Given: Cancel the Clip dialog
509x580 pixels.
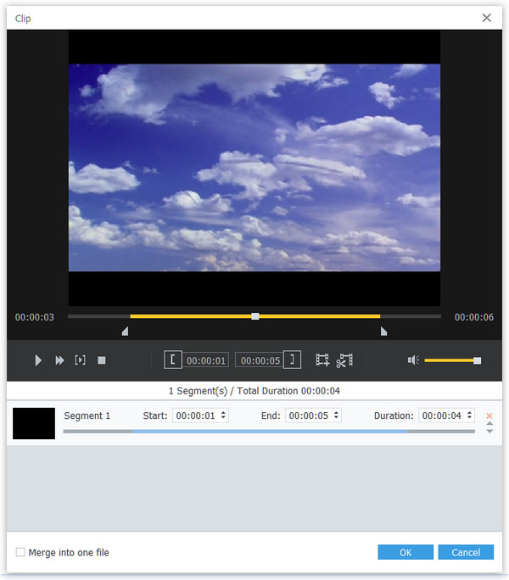Looking at the screenshot, I should point(466,552).
